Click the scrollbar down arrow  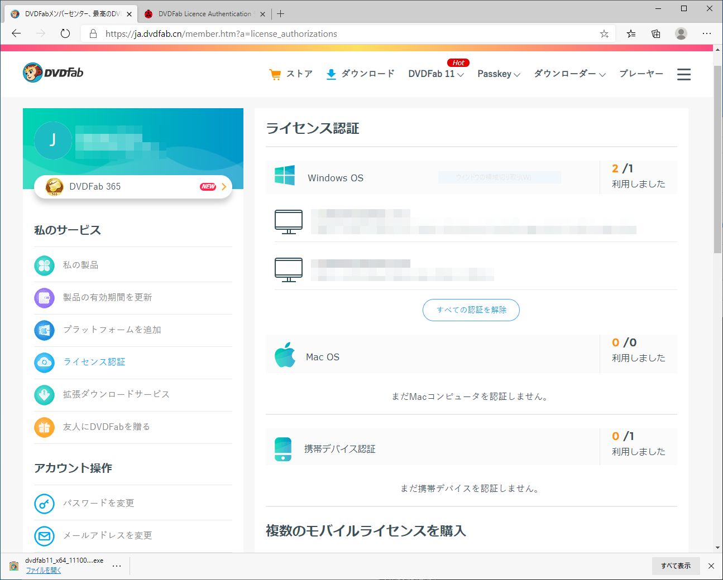tap(718, 548)
